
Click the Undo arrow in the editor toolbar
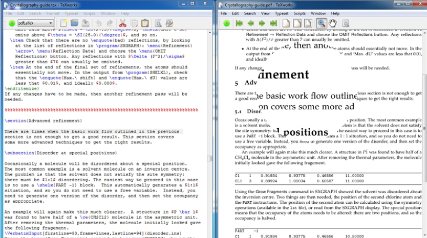(98, 23)
